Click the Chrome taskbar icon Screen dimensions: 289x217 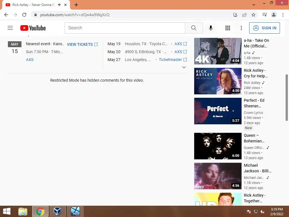tap(40, 211)
